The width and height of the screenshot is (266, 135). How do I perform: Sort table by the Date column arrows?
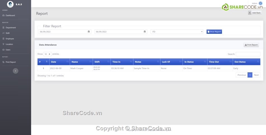coord(67,62)
